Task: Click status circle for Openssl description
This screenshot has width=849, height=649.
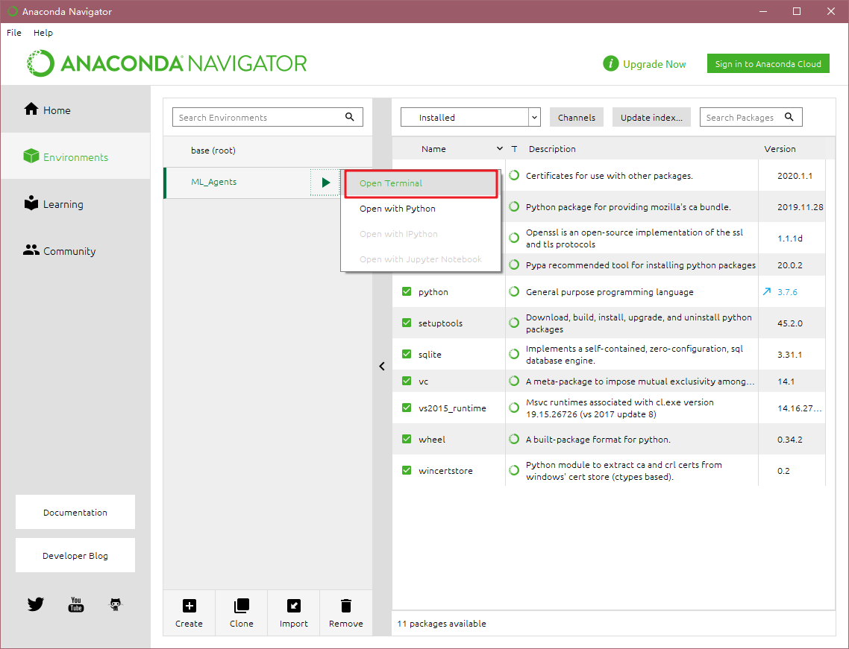Action: click(x=514, y=238)
